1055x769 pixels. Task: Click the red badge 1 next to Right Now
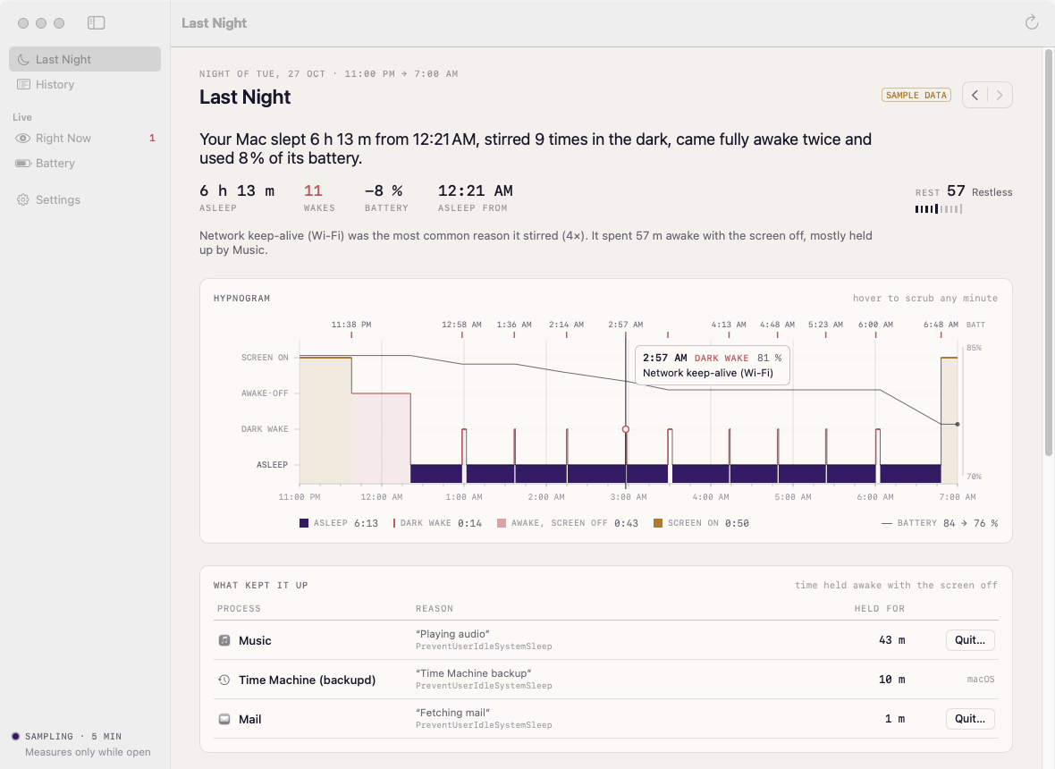(152, 138)
